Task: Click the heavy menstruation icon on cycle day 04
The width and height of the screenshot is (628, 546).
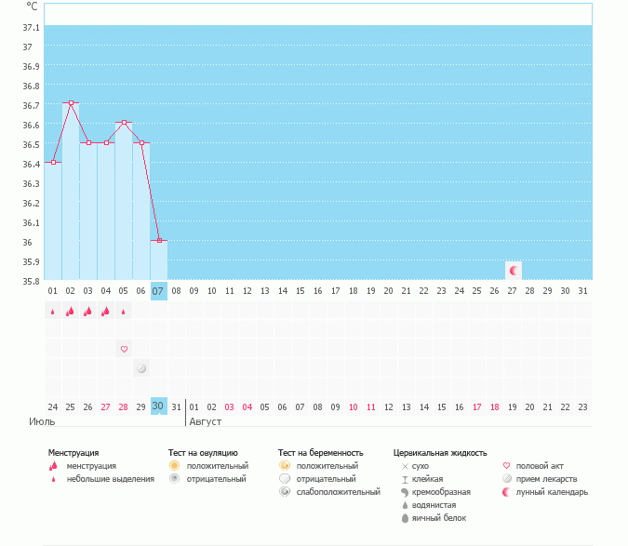Action: point(105,312)
